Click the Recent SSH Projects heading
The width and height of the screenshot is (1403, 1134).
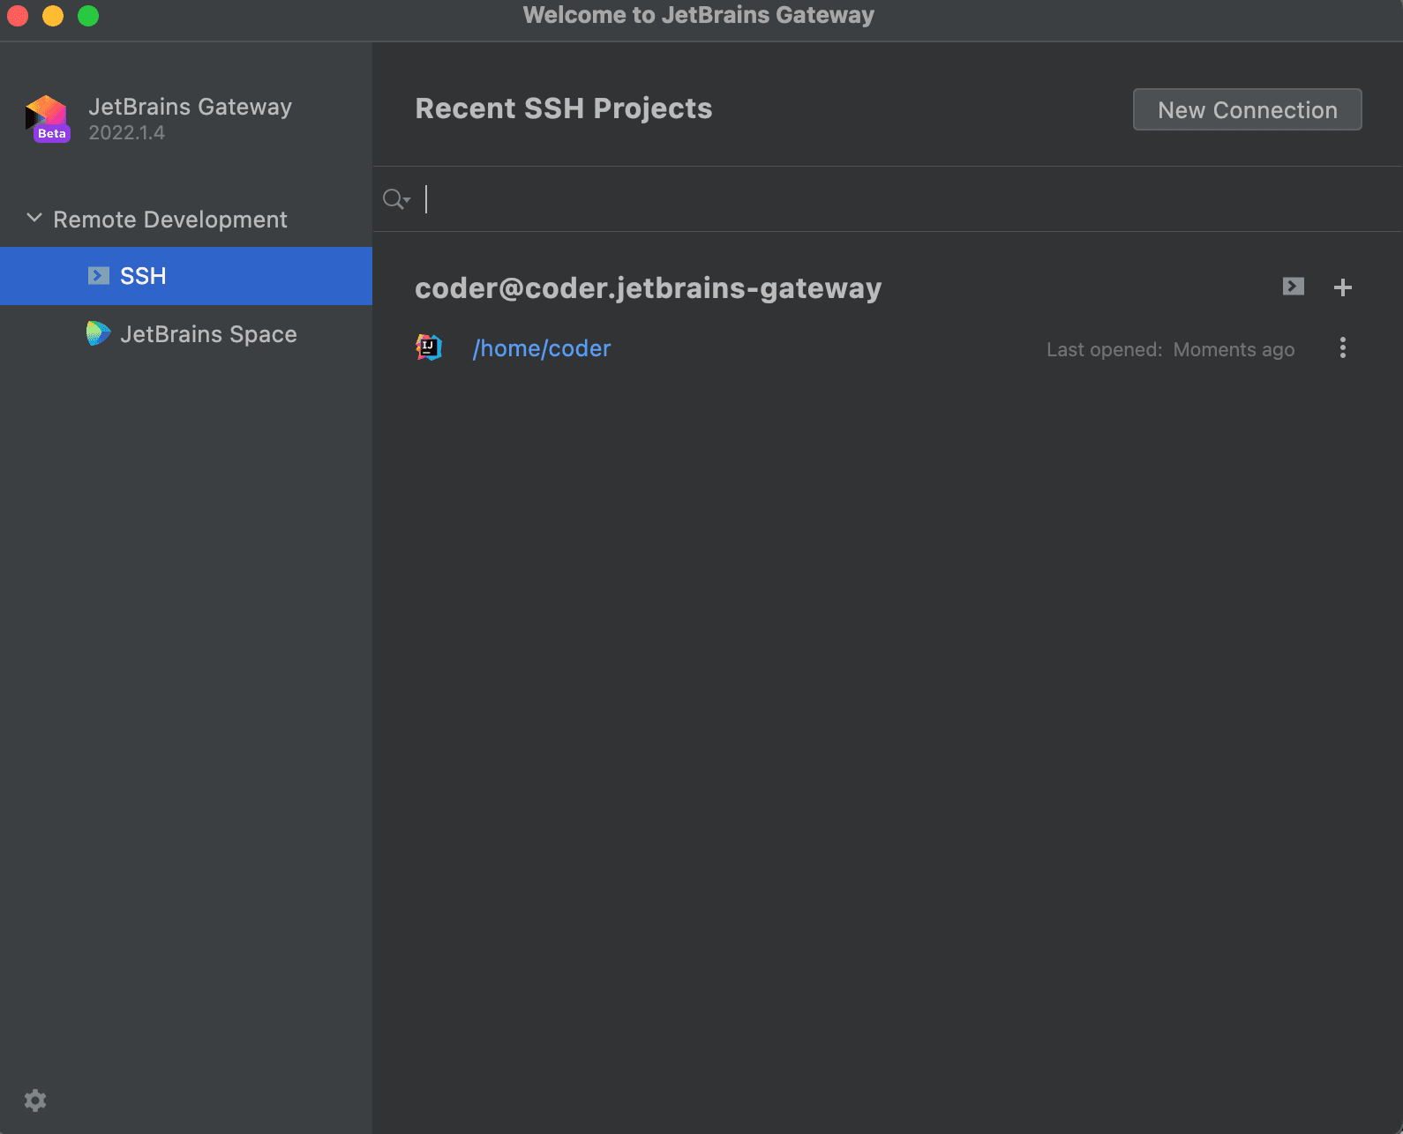[564, 108]
